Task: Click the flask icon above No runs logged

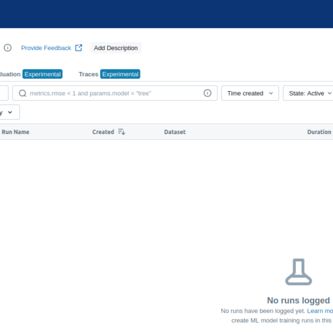Action: [299, 272]
